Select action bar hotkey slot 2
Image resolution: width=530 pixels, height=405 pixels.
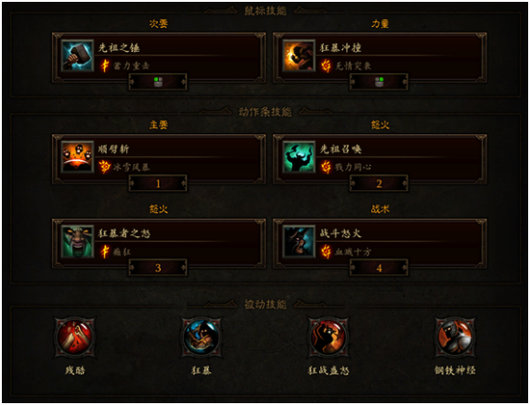(379, 183)
